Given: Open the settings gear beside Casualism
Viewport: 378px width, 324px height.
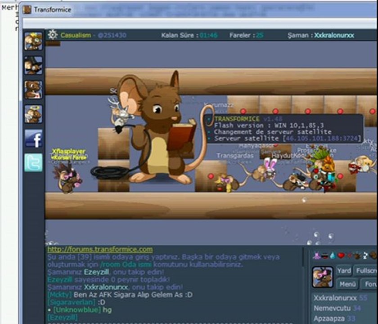Looking at the screenshot, I should click(x=53, y=35).
